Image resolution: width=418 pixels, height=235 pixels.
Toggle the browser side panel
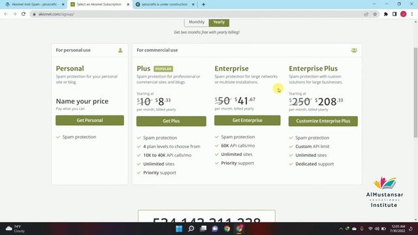pyautogui.click(x=394, y=14)
